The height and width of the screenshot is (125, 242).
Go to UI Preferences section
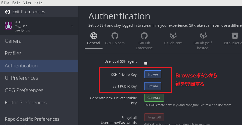21,78
